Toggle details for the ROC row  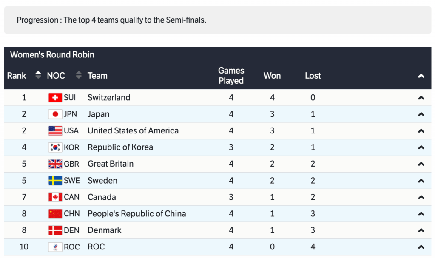(x=421, y=247)
